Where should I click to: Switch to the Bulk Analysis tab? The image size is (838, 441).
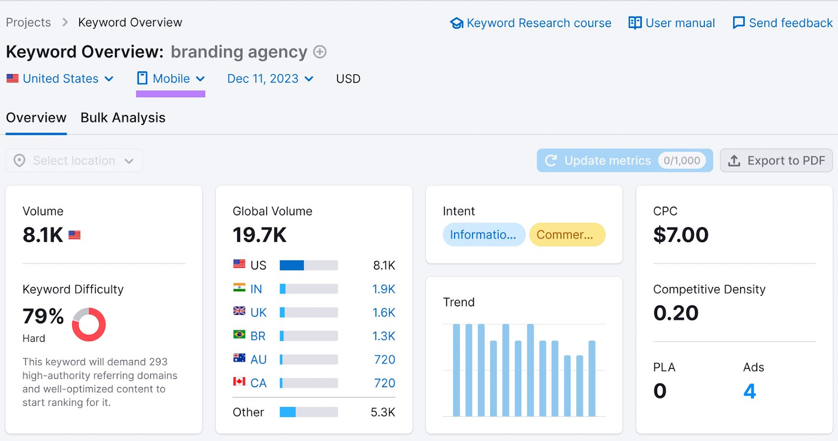123,118
